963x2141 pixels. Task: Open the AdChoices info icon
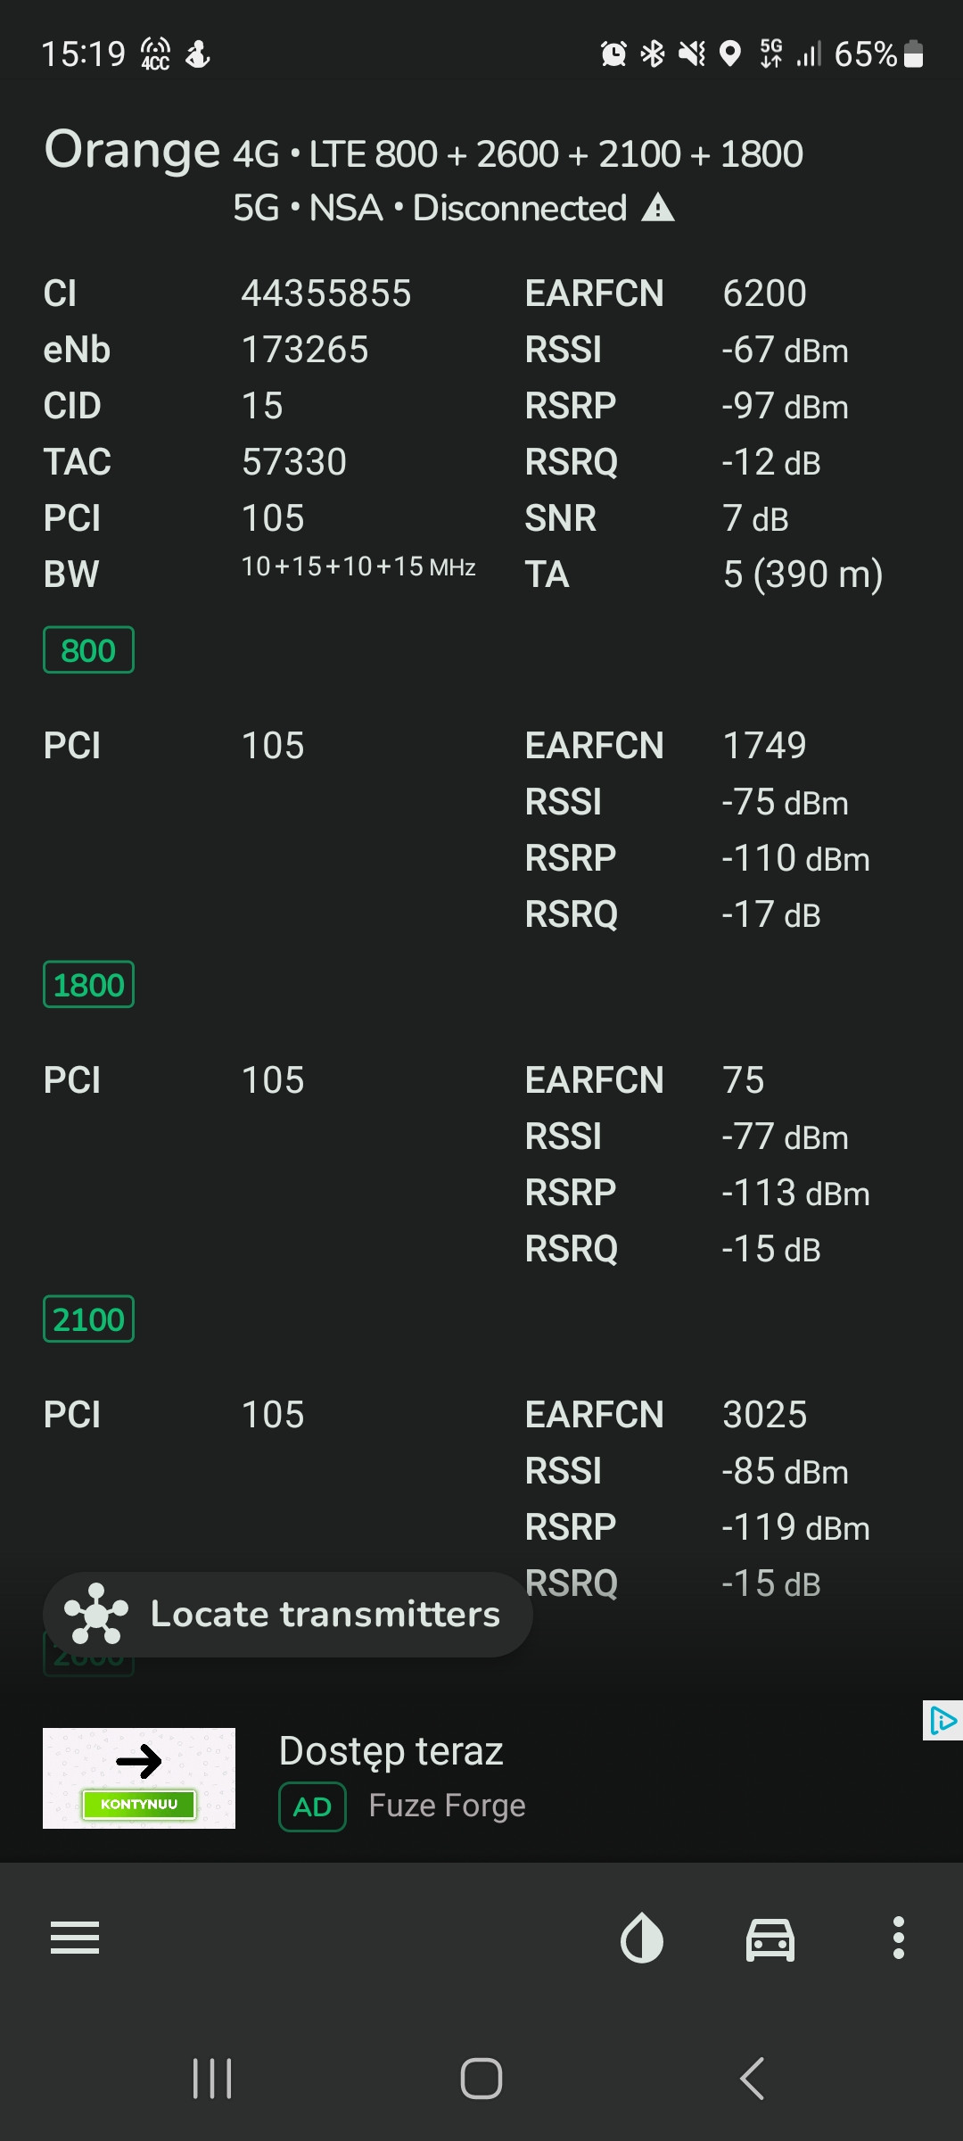pyautogui.click(x=942, y=1721)
